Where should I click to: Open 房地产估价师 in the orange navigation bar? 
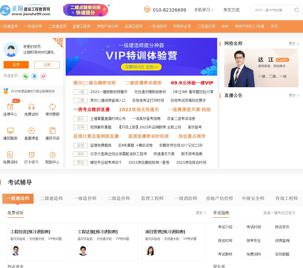click(x=108, y=26)
